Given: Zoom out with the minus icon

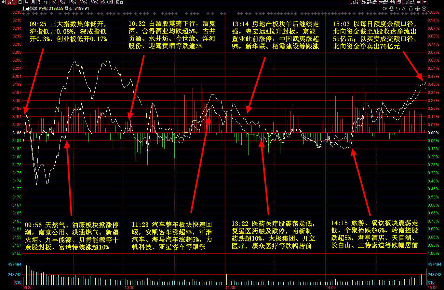Looking at the screenshot, I should 424,8.
